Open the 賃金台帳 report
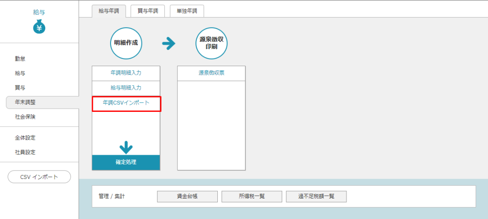Viewport: 488px width, 219px height. click(x=187, y=197)
